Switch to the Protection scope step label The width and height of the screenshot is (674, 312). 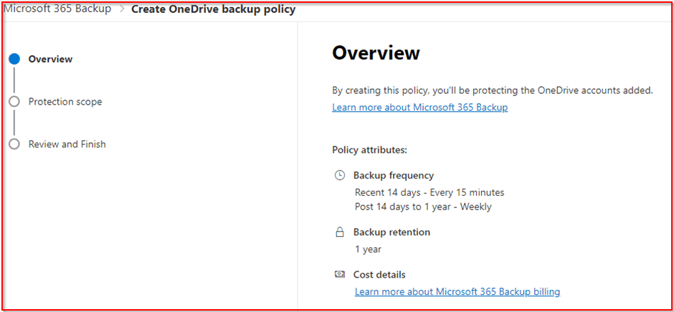click(65, 102)
